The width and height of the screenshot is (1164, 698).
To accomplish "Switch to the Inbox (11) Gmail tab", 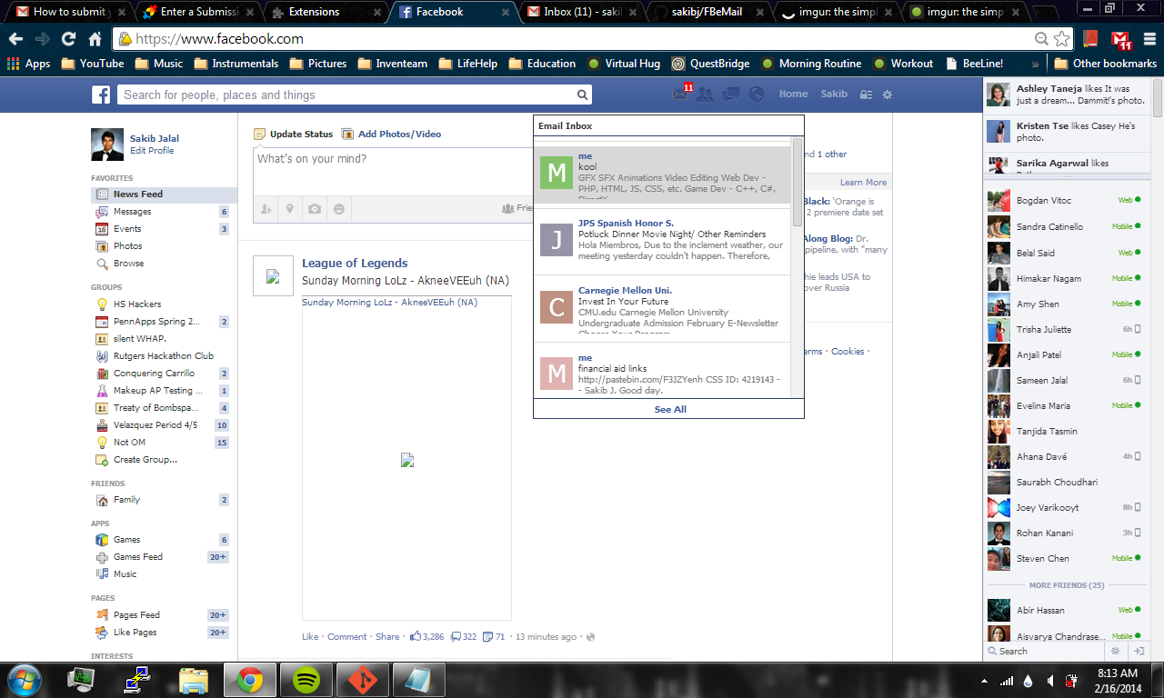I will tap(583, 12).
